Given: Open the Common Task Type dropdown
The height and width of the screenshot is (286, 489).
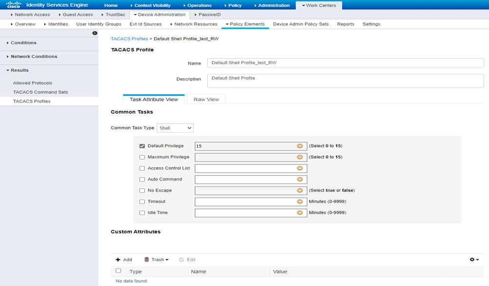Looking at the screenshot, I should click(x=175, y=128).
